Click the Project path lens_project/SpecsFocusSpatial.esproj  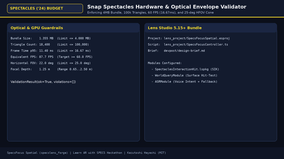[x=197, y=38]
